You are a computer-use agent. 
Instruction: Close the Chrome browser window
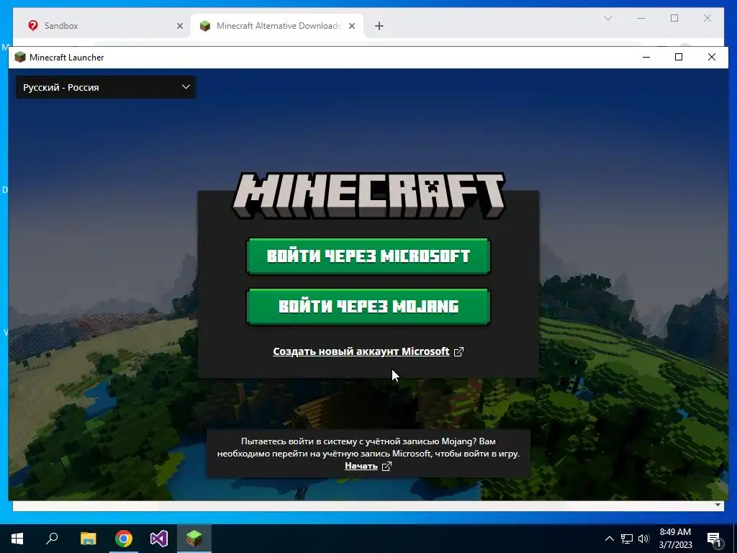point(707,18)
